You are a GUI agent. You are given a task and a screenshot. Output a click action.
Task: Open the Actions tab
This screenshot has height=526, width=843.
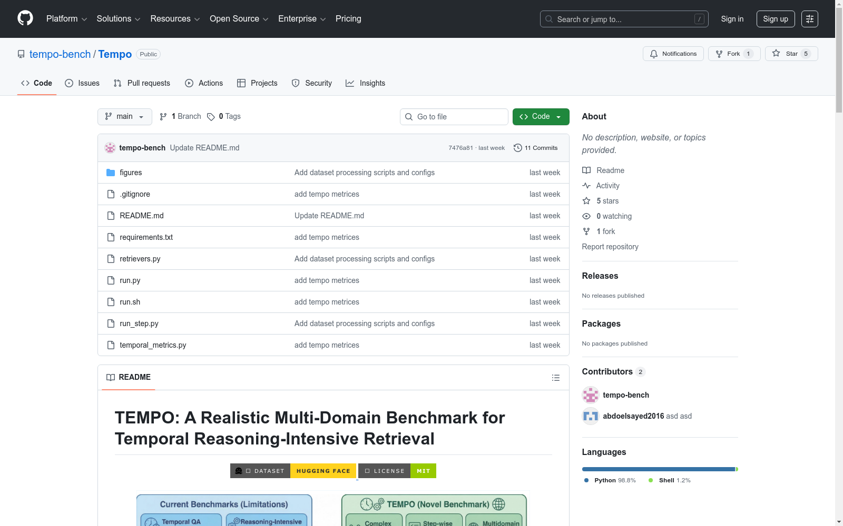pyautogui.click(x=204, y=83)
